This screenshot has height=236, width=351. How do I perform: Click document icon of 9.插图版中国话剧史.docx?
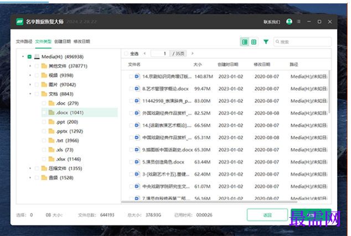pos(137,150)
